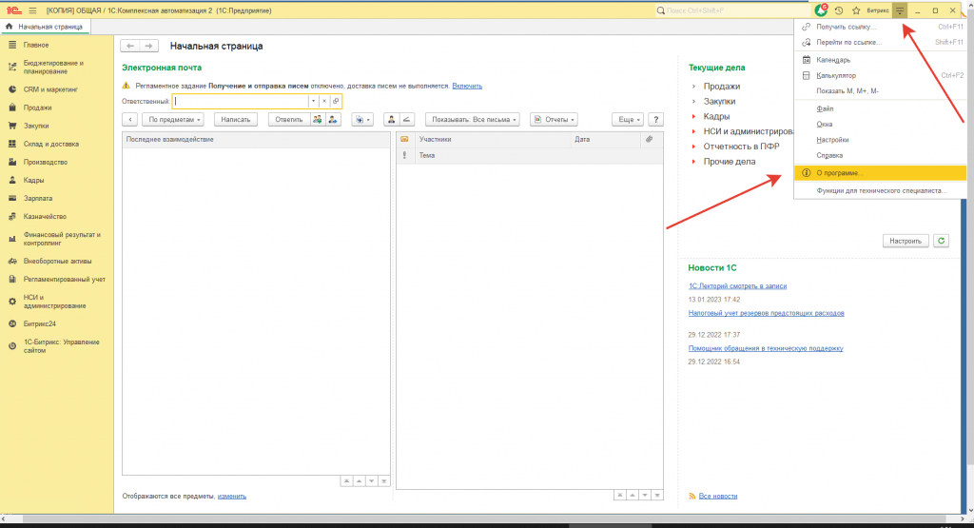
Task: Choose Калькулятор from the menu
Action: point(837,75)
